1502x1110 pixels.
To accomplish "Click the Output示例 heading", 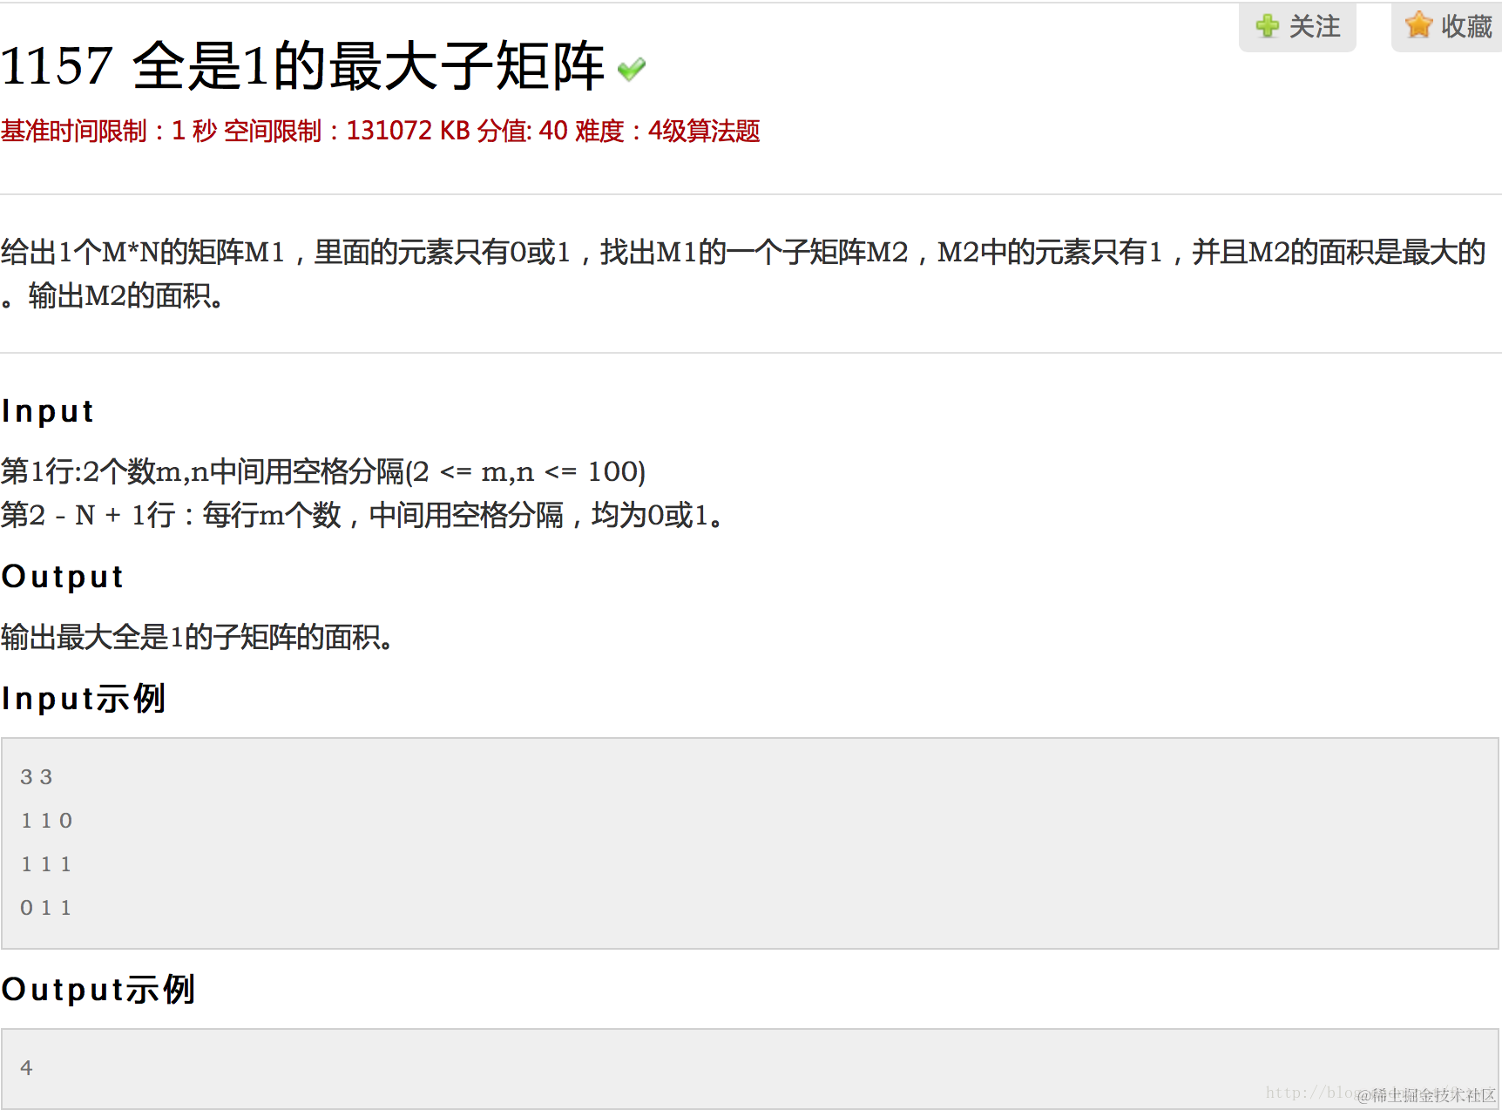I will pos(98,989).
